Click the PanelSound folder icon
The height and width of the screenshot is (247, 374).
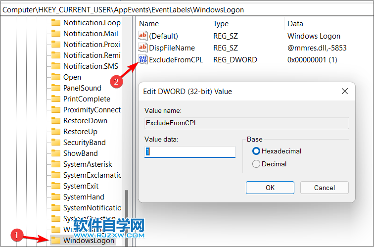[x=55, y=88]
